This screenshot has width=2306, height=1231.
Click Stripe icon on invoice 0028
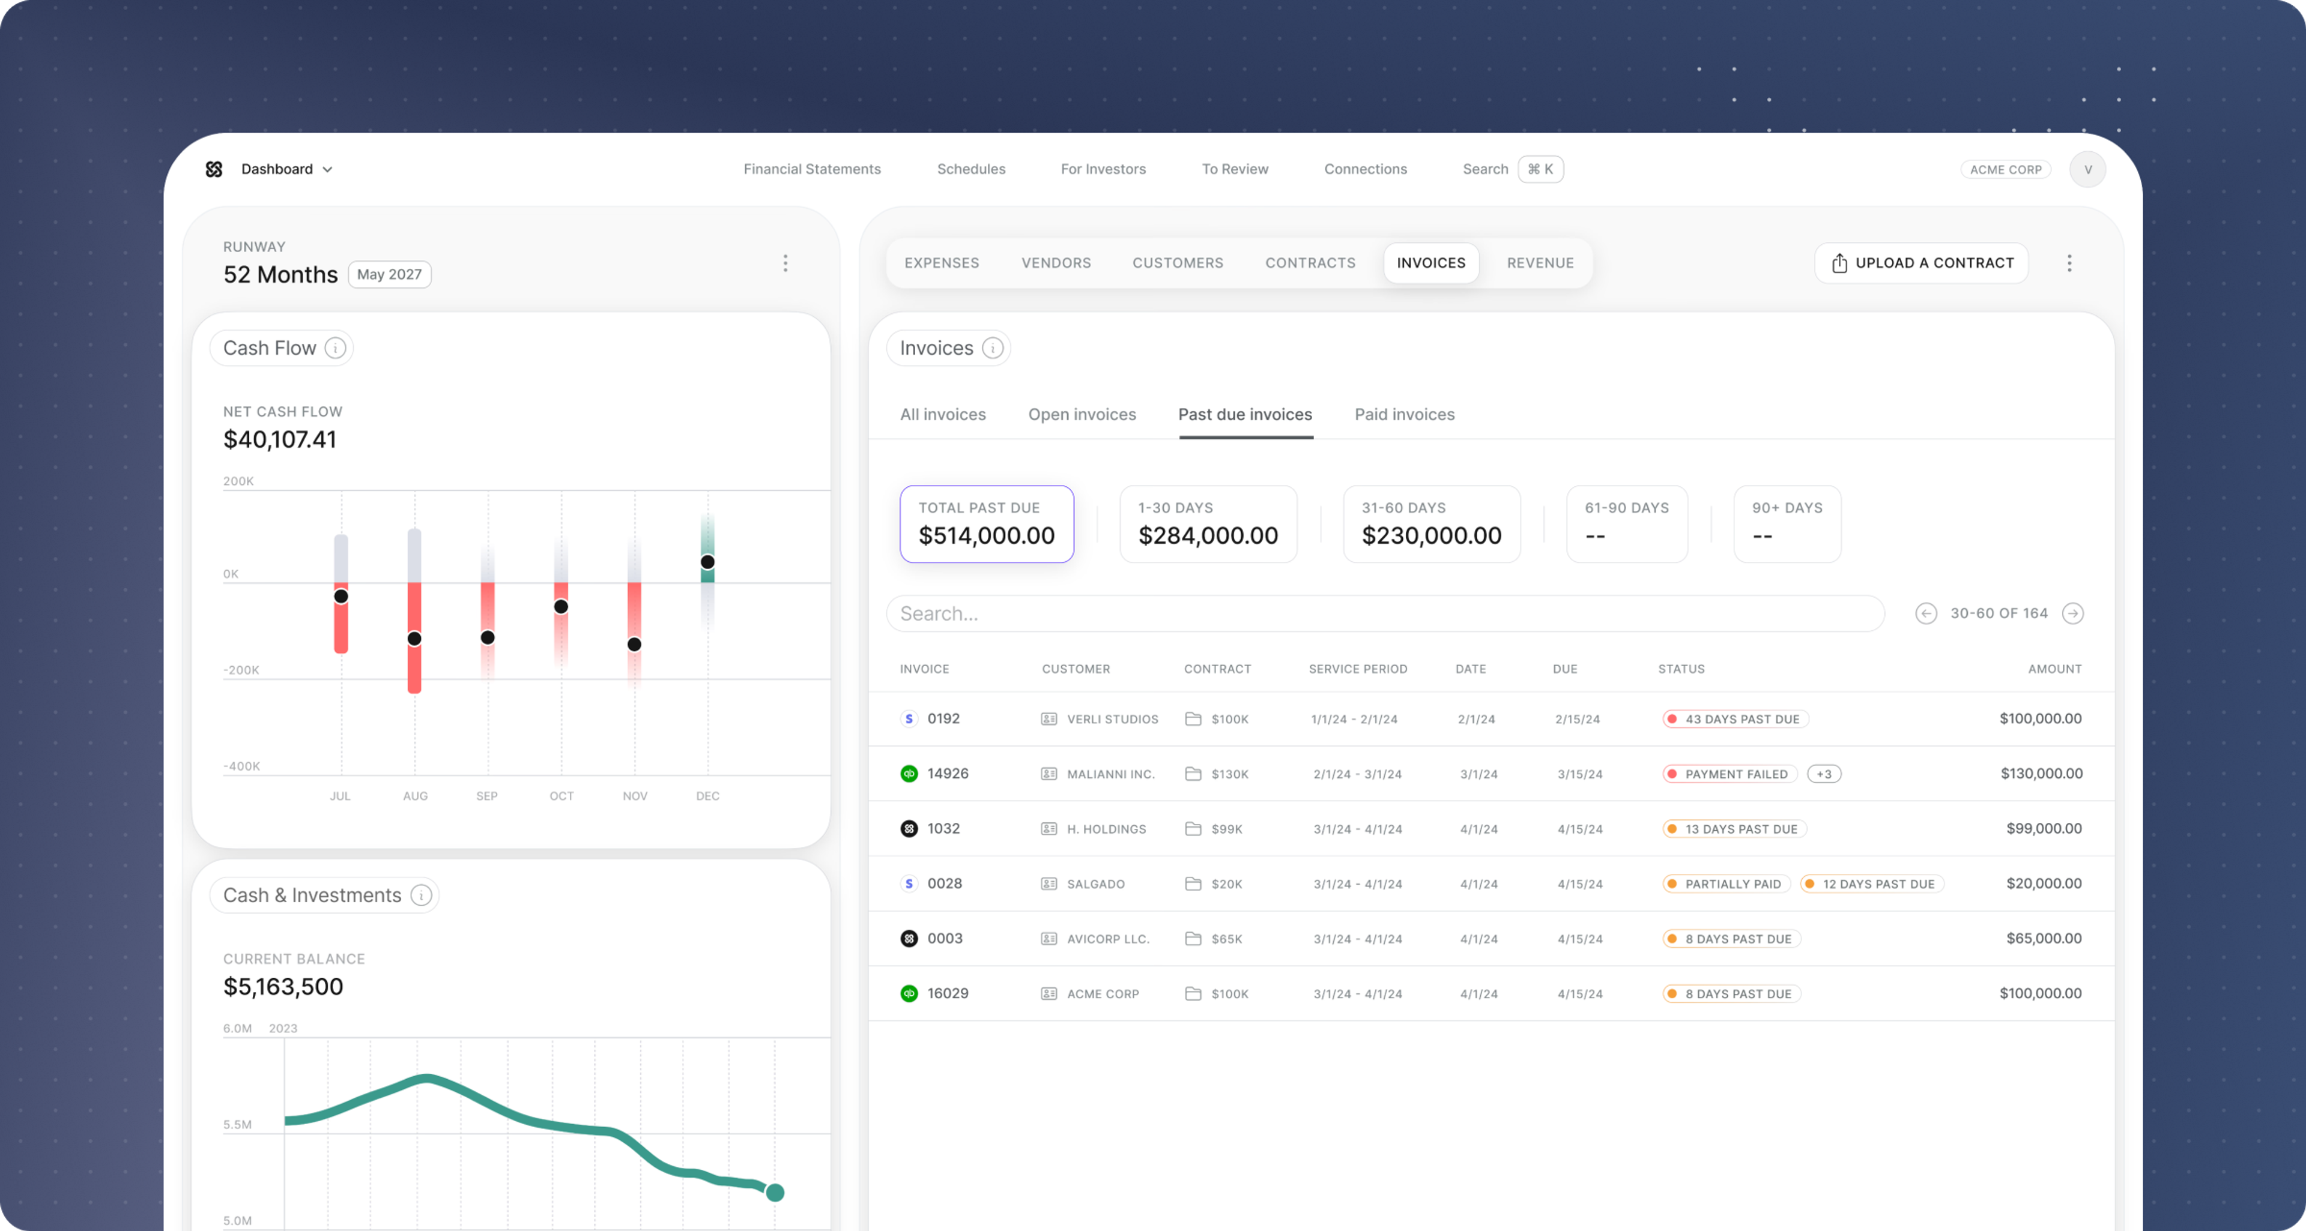tap(909, 884)
